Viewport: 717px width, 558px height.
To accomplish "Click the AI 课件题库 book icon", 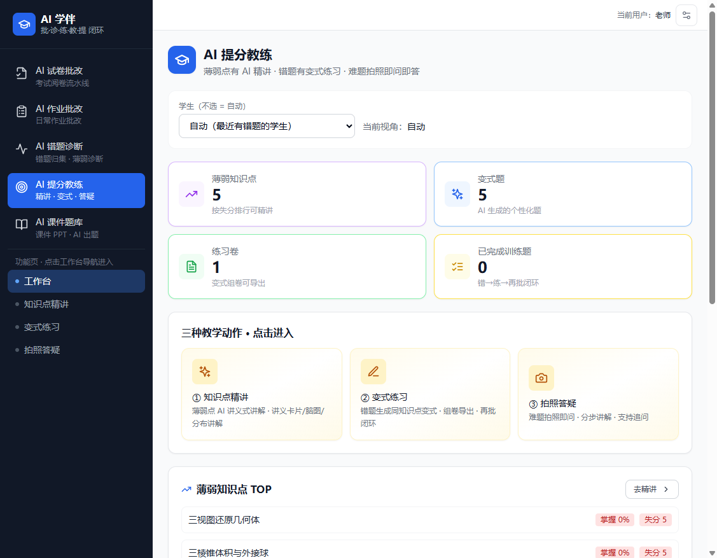I will tap(22, 225).
